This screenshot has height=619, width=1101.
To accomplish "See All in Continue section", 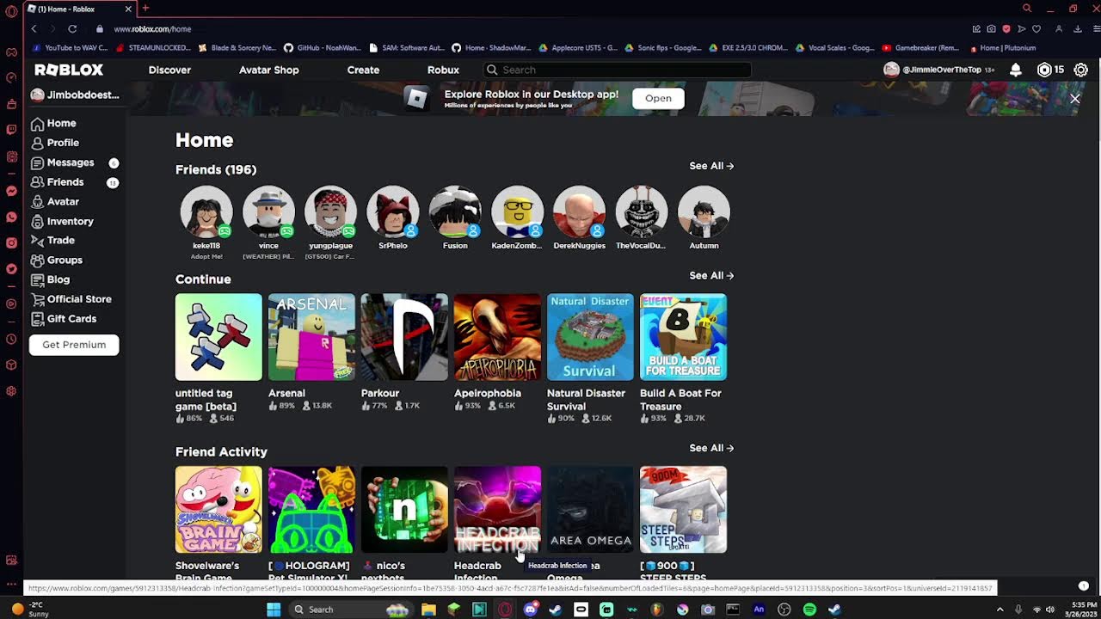I will point(711,276).
